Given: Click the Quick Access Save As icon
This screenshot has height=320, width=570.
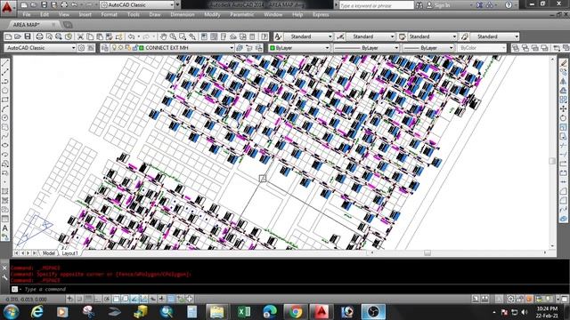Looking at the screenshot, I should tap(53, 5).
